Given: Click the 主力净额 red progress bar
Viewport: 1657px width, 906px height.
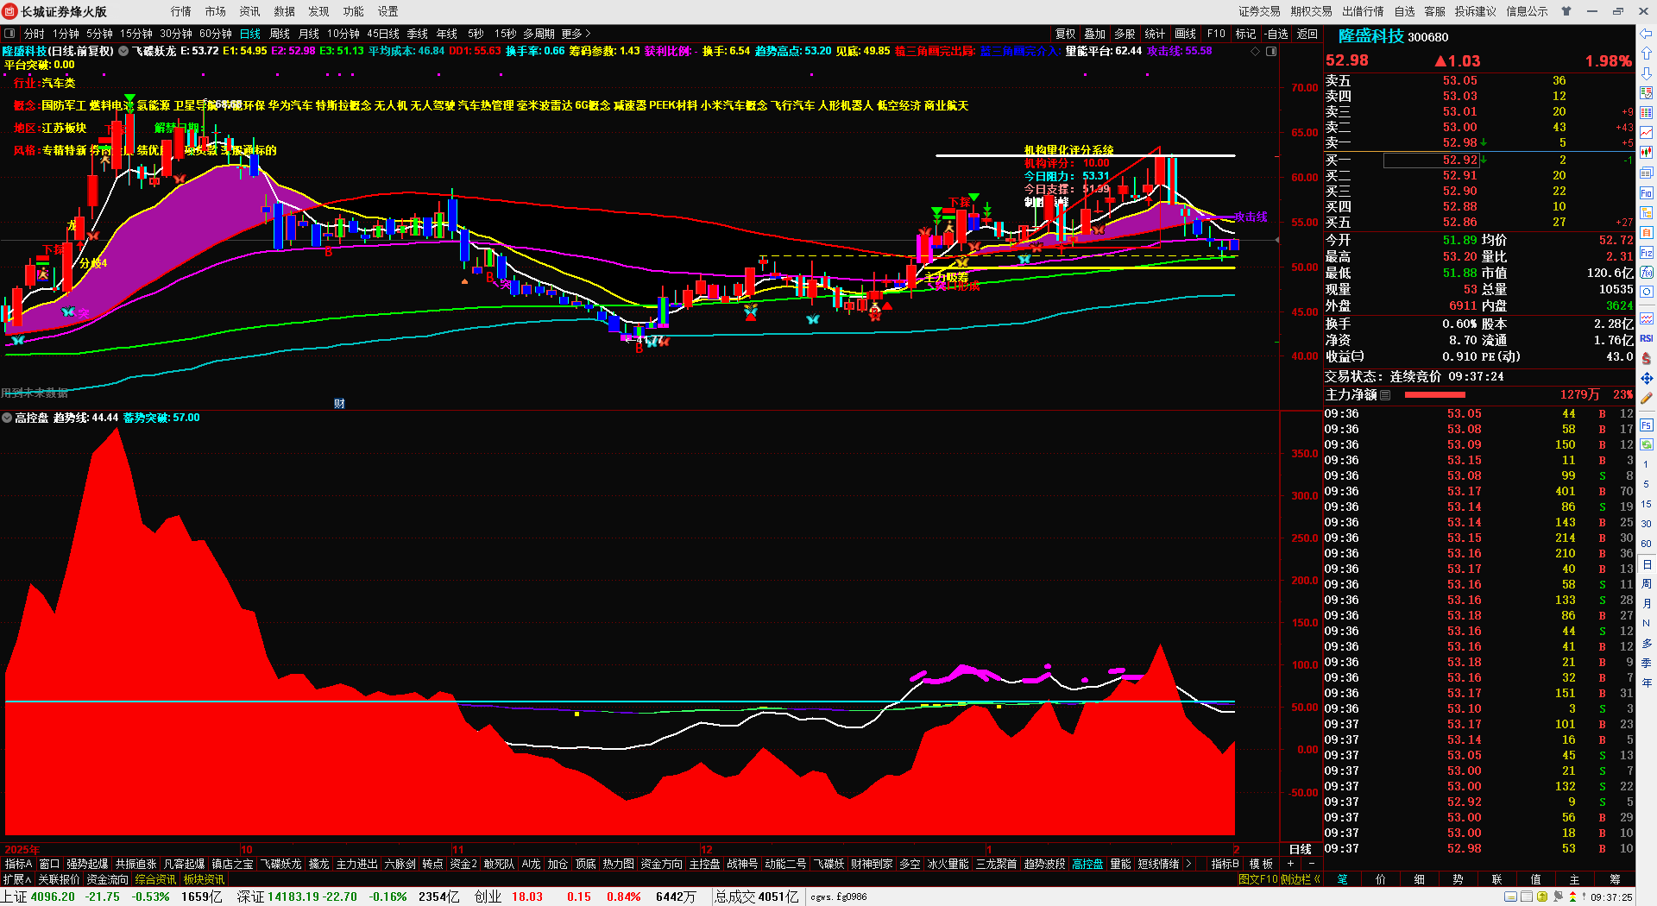Looking at the screenshot, I should [1435, 395].
